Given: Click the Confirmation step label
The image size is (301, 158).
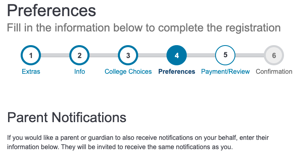Looking at the screenshot, I should point(274,71).
